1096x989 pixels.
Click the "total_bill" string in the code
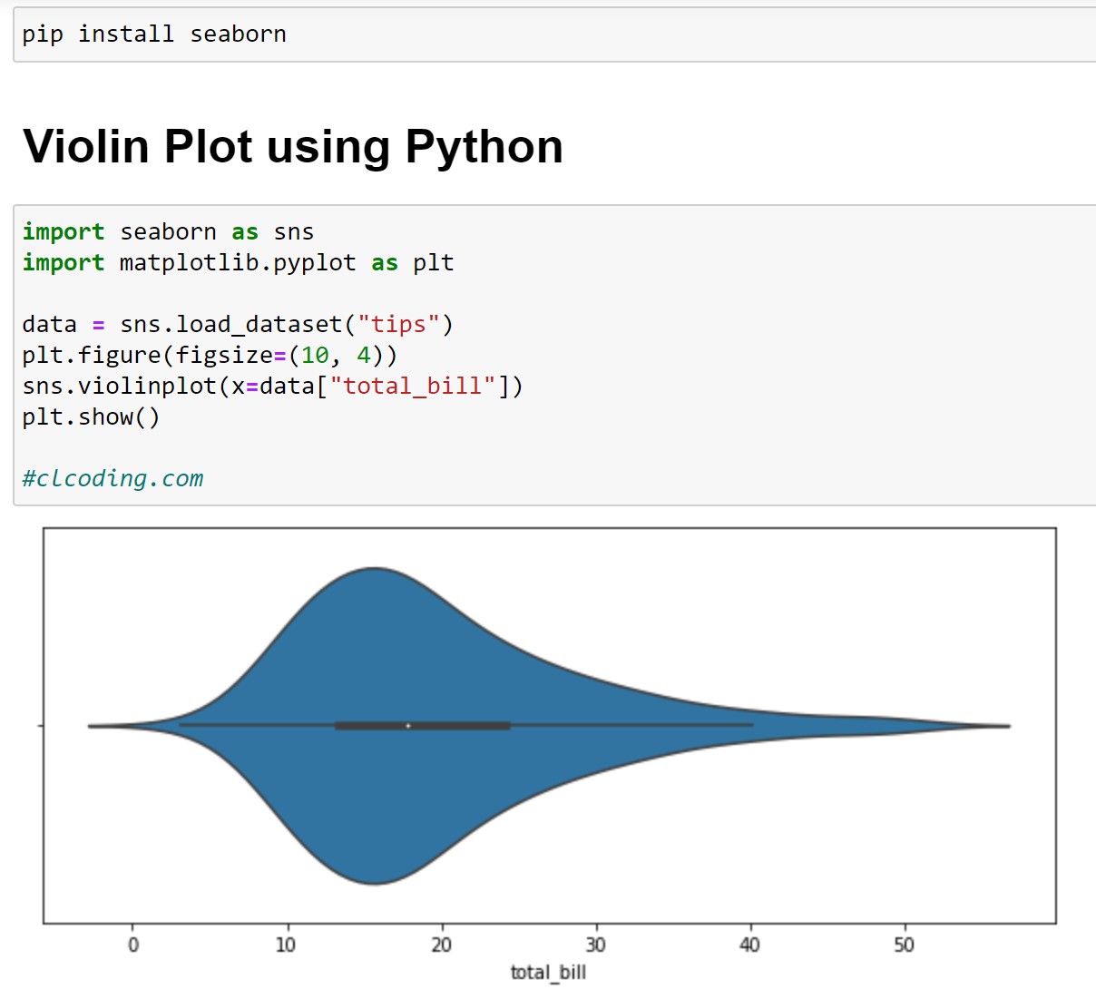coord(412,387)
